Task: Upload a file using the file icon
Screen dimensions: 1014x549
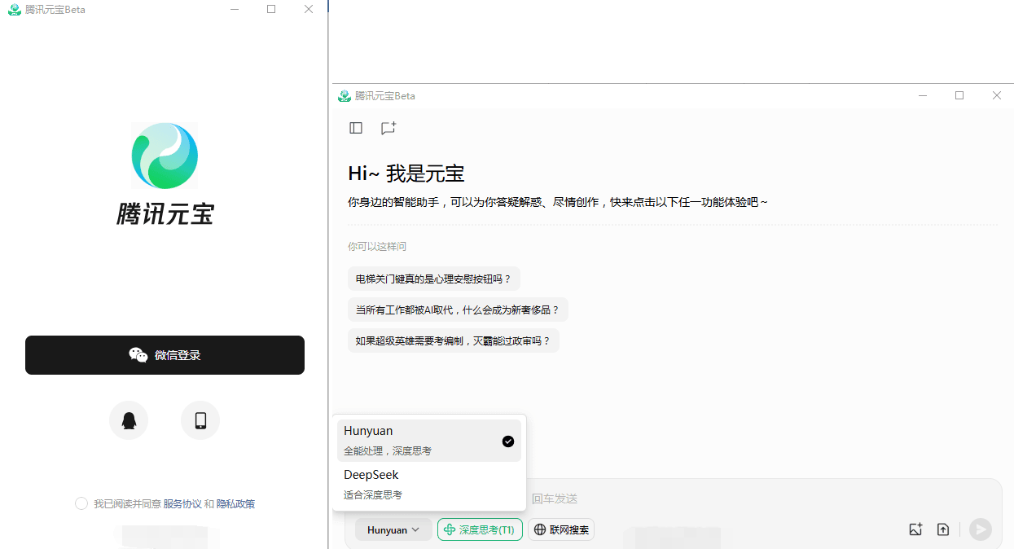Action: (943, 529)
